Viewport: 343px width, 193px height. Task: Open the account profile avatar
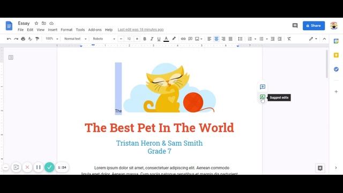point(334,26)
